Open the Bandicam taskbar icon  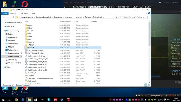(x=68, y=99)
